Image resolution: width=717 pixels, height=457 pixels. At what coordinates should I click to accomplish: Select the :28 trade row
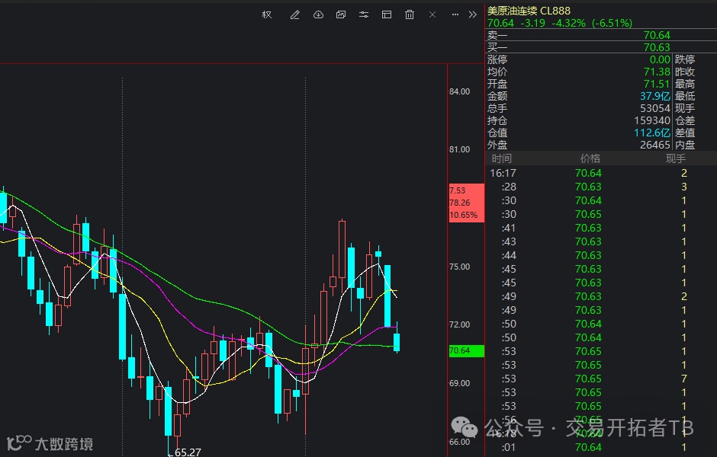601,187
